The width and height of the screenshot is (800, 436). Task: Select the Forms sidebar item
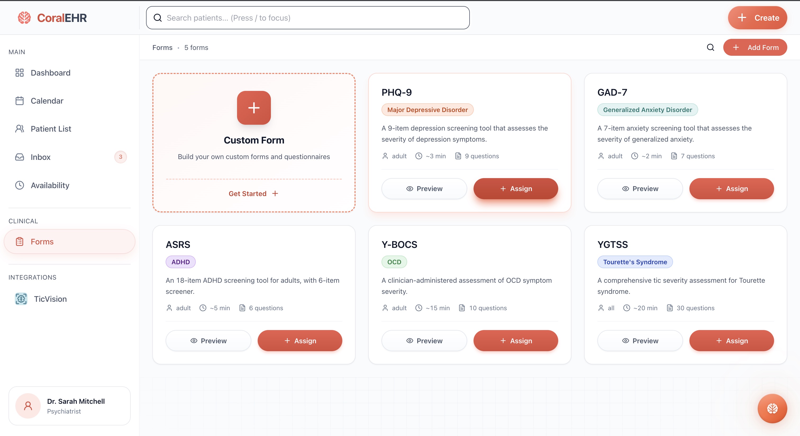tap(42, 242)
